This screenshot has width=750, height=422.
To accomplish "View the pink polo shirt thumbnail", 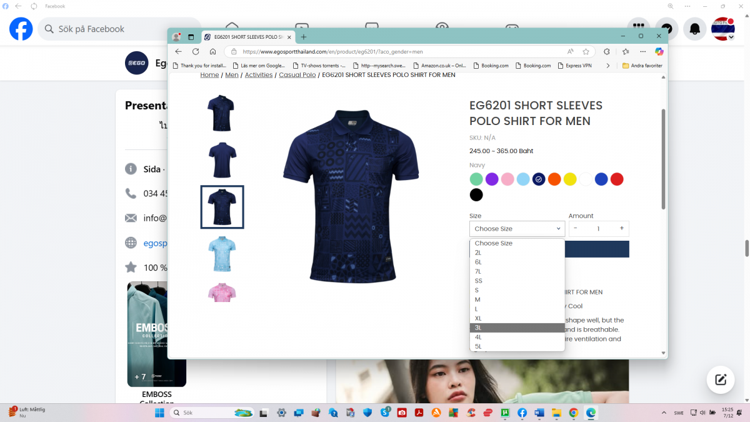I will (222, 293).
